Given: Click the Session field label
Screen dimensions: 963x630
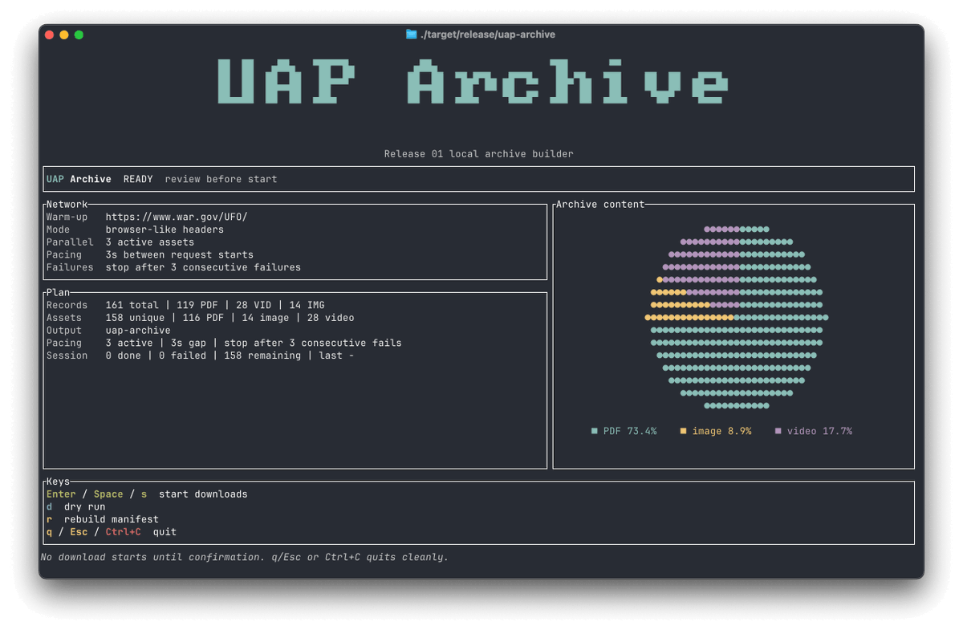Looking at the screenshot, I should point(67,356).
